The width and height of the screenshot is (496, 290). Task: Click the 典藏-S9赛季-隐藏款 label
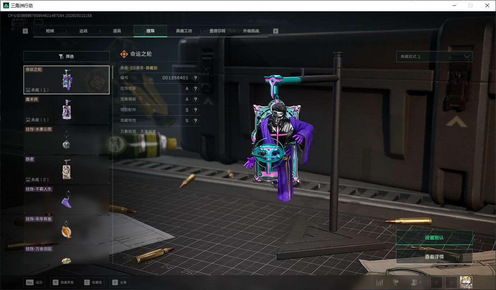point(139,68)
